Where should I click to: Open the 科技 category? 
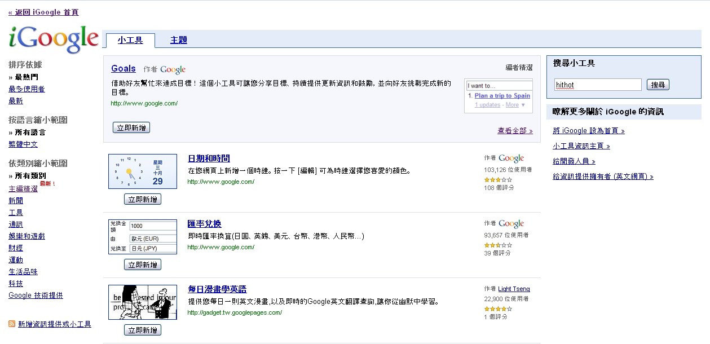click(x=16, y=283)
